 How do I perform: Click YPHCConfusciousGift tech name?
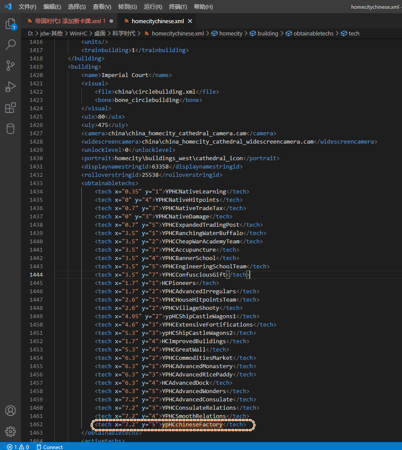[194, 275]
